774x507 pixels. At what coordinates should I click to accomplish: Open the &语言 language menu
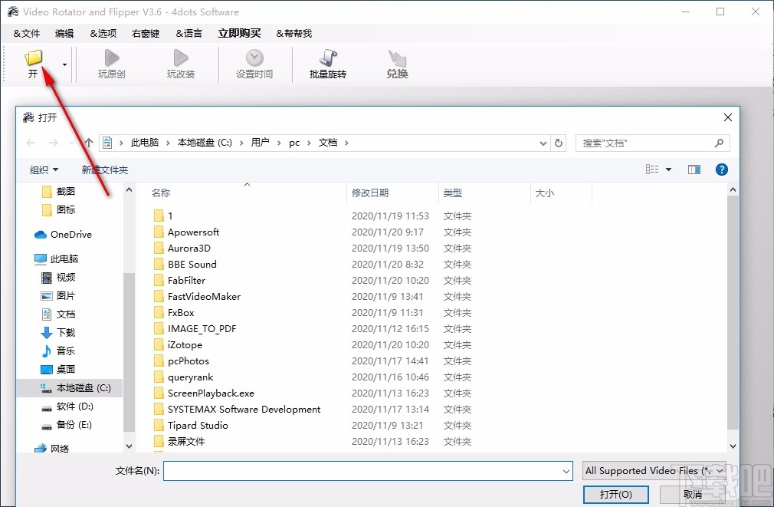pos(189,33)
